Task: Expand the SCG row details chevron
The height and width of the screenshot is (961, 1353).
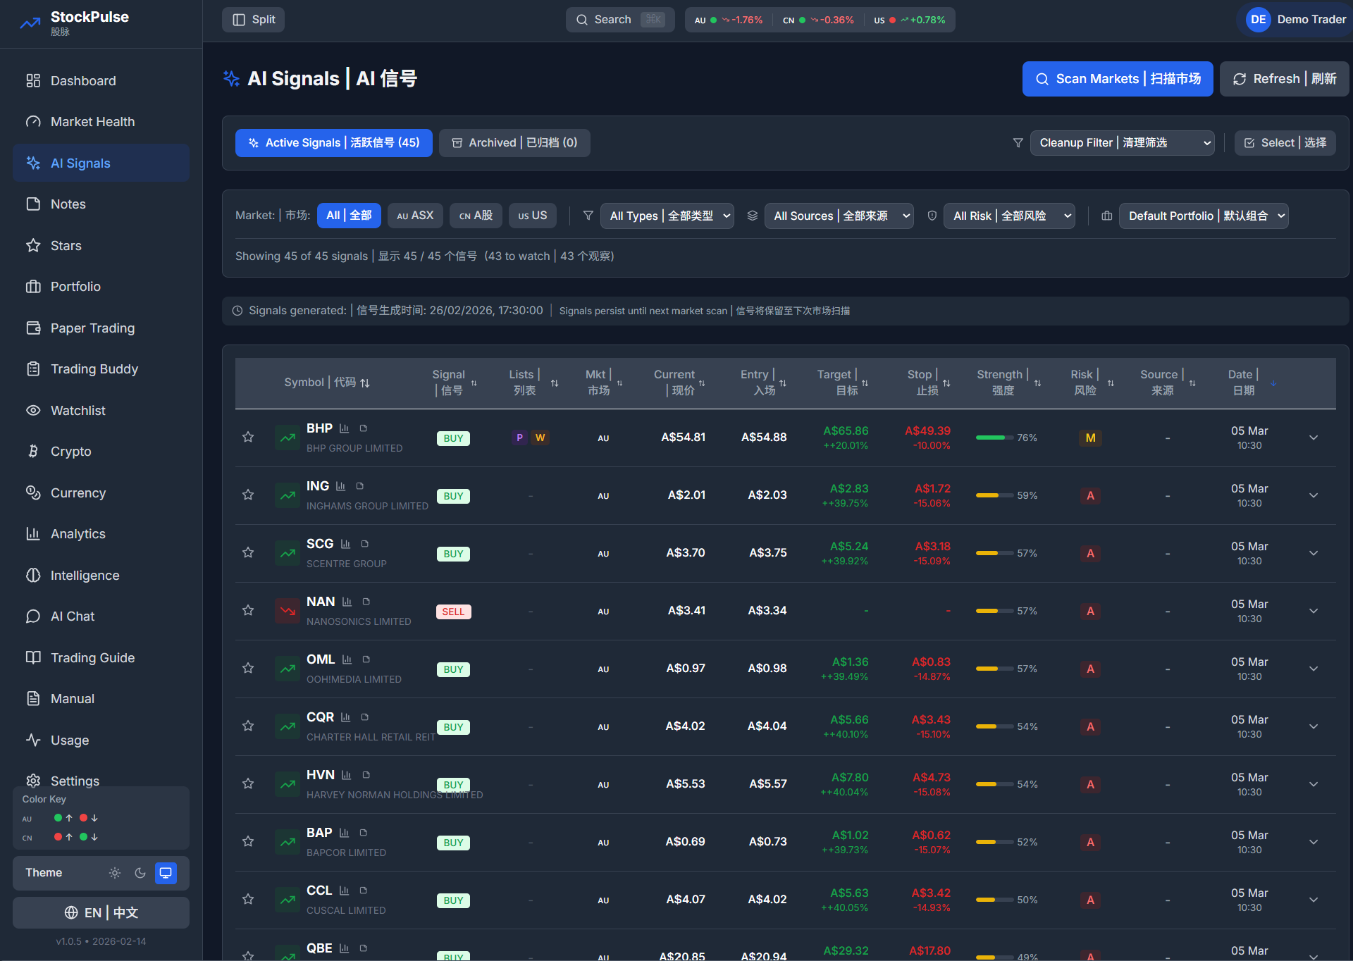Action: tap(1314, 553)
